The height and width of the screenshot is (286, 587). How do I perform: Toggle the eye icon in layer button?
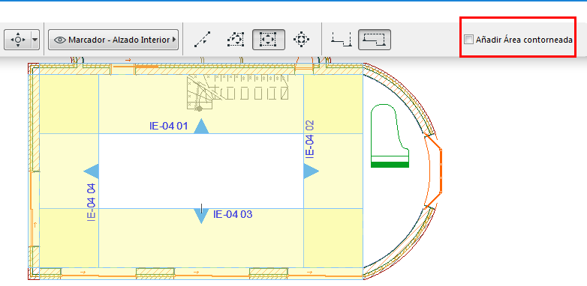[60, 40]
